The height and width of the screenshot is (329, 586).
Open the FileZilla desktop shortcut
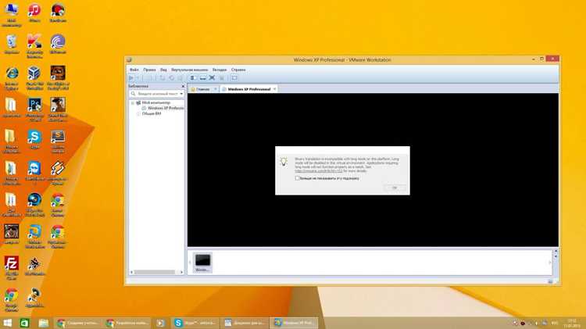pos(12,268)
